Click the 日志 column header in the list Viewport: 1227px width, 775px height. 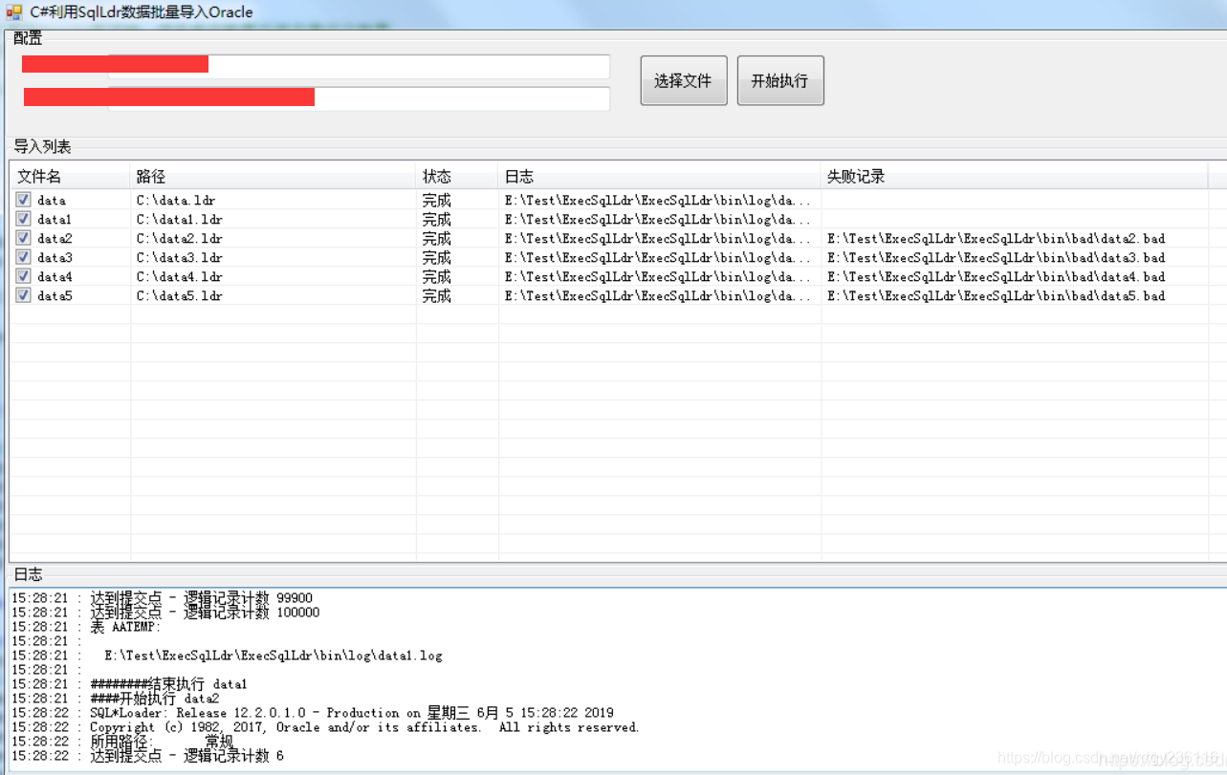click(659, 176)
